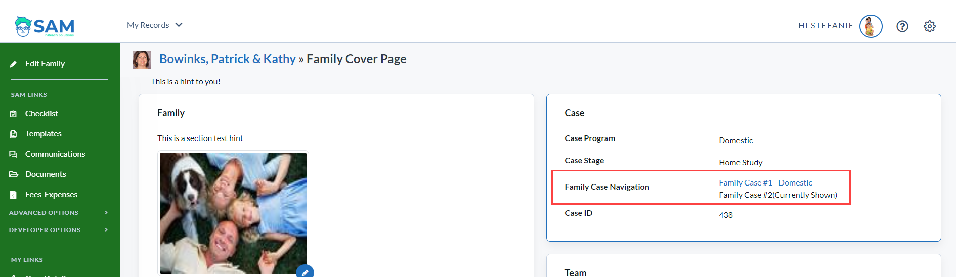
Task: Click the Fees-Expenses invoice icon
Action: pyautogui.click(x=14, y=195)
